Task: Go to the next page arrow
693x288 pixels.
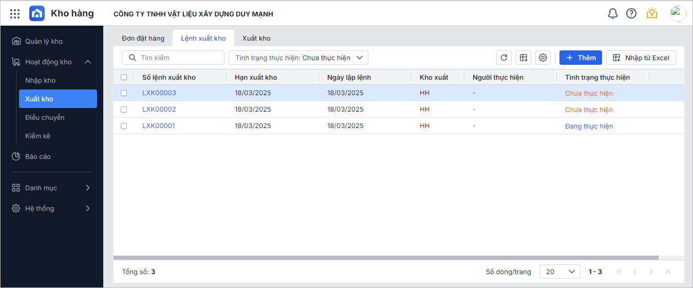Action: pos(651,272)
